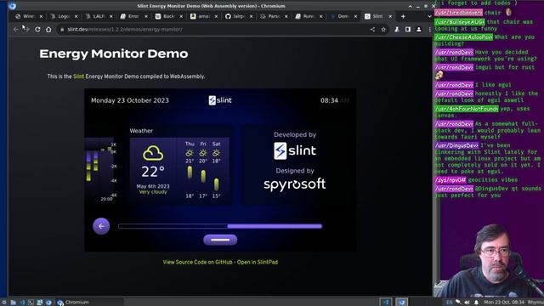Open View Source Code on GitHub link
Screen dimensions: 544x306
pyautogui.click(x=197, y=263)
